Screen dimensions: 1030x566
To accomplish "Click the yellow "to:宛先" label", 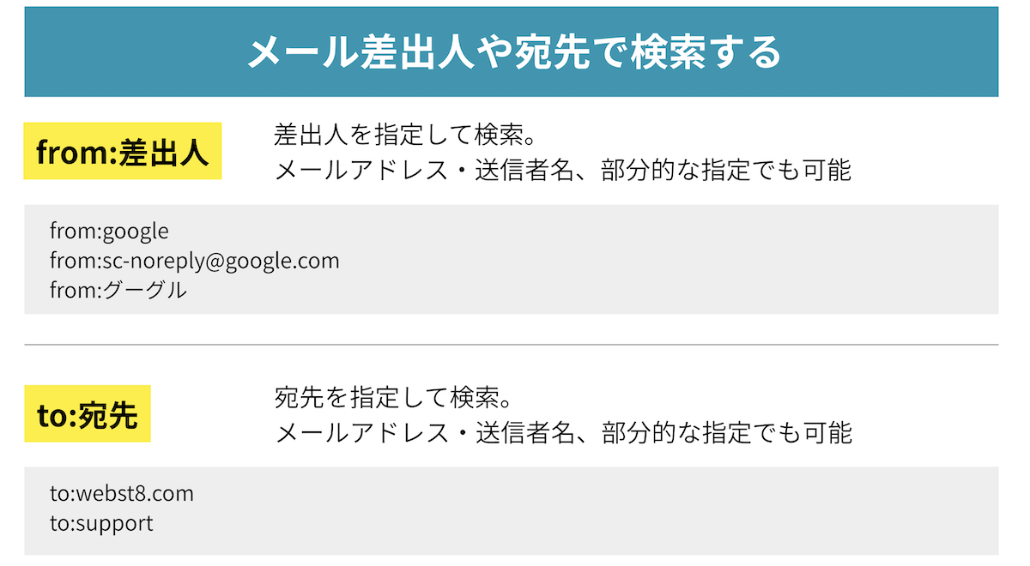I will (x=88, y=414).
